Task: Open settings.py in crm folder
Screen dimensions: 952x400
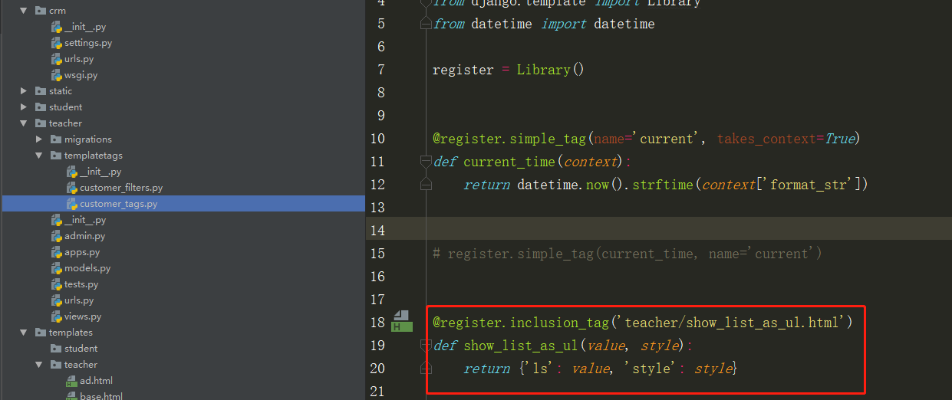Action: coord(88,43)
